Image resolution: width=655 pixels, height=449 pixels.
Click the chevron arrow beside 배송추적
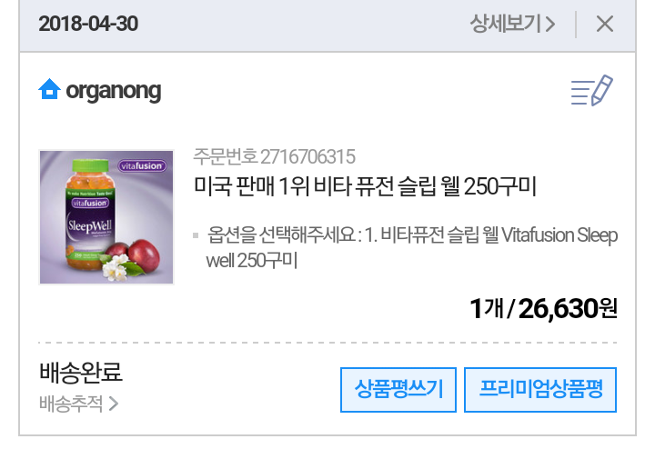pyautogui.click(x=114, y=404)
